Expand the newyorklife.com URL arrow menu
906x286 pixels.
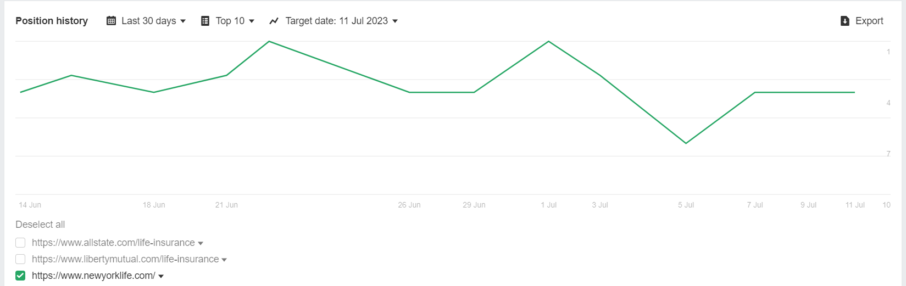click(x=161, y=276)
